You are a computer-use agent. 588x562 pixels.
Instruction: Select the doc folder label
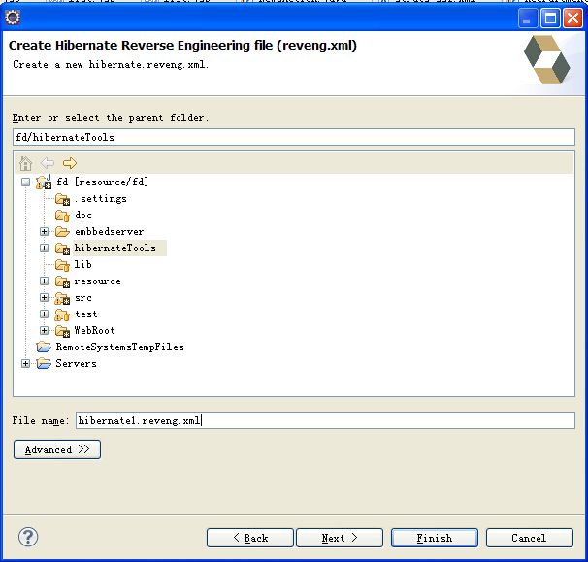tap(83, 215)
